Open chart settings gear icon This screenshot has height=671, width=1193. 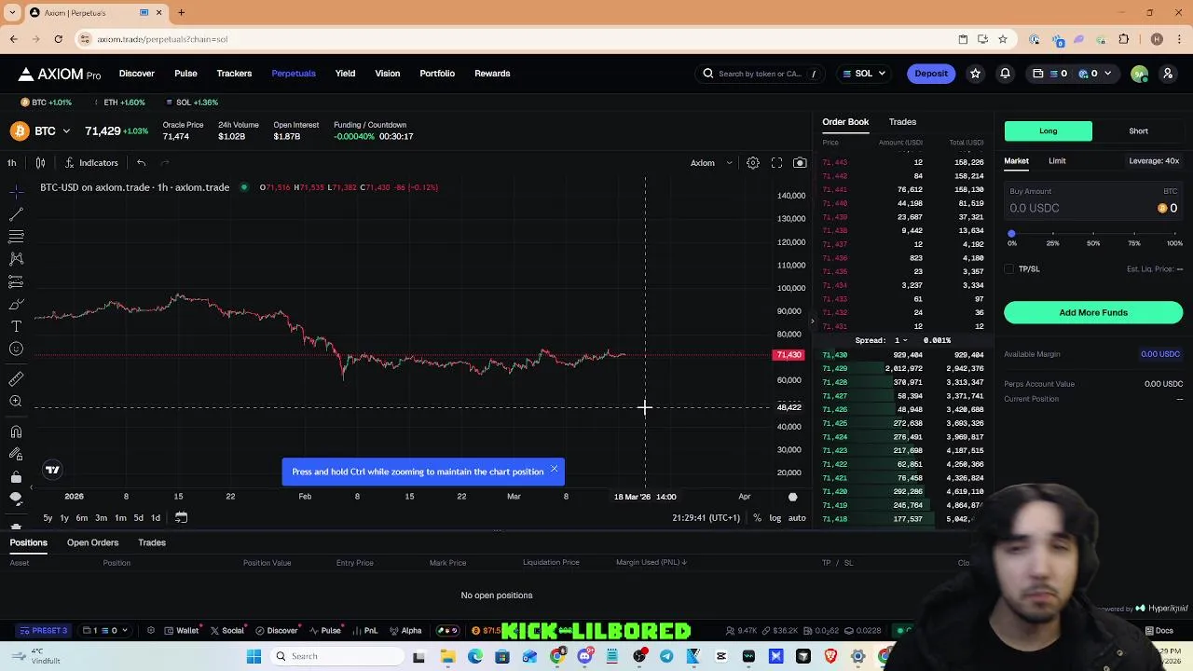click(x=753, y=163)
